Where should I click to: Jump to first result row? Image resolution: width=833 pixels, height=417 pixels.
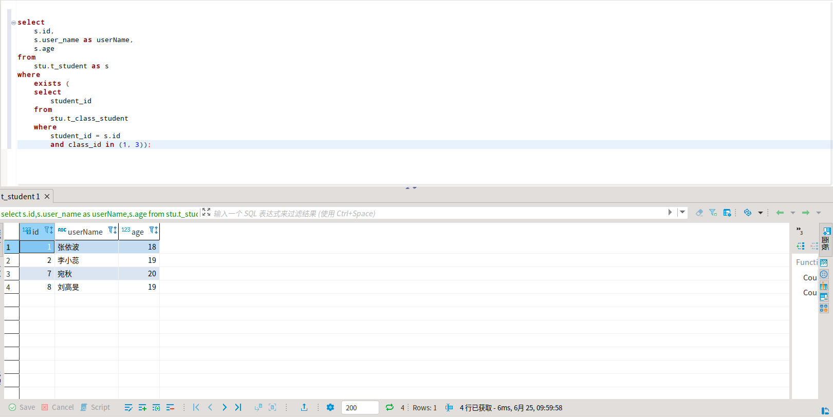(196, 407)
